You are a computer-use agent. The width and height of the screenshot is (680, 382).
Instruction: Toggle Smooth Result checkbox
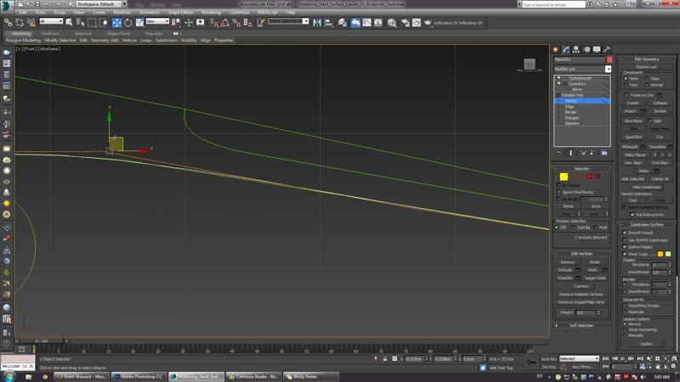[x=625, y=233]
